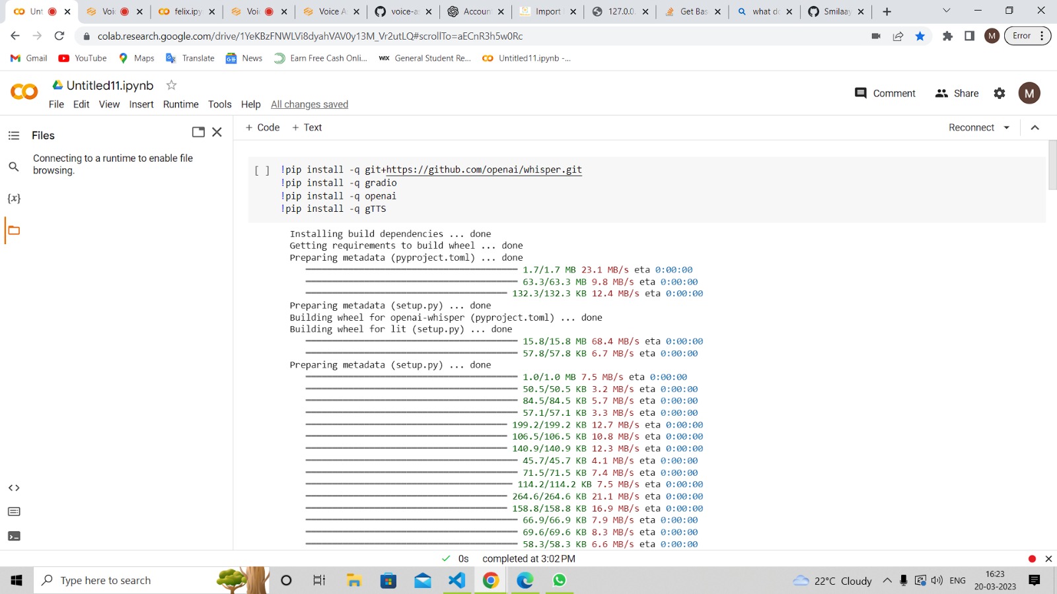Switch to the felix.ipynb tab
Viewport: 1057px width, 594px height.
[x=187, y=11]
